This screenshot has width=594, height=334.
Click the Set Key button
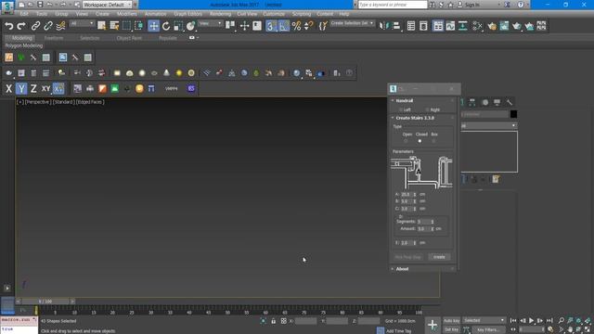pyautogui.click(x=451, y=329)
